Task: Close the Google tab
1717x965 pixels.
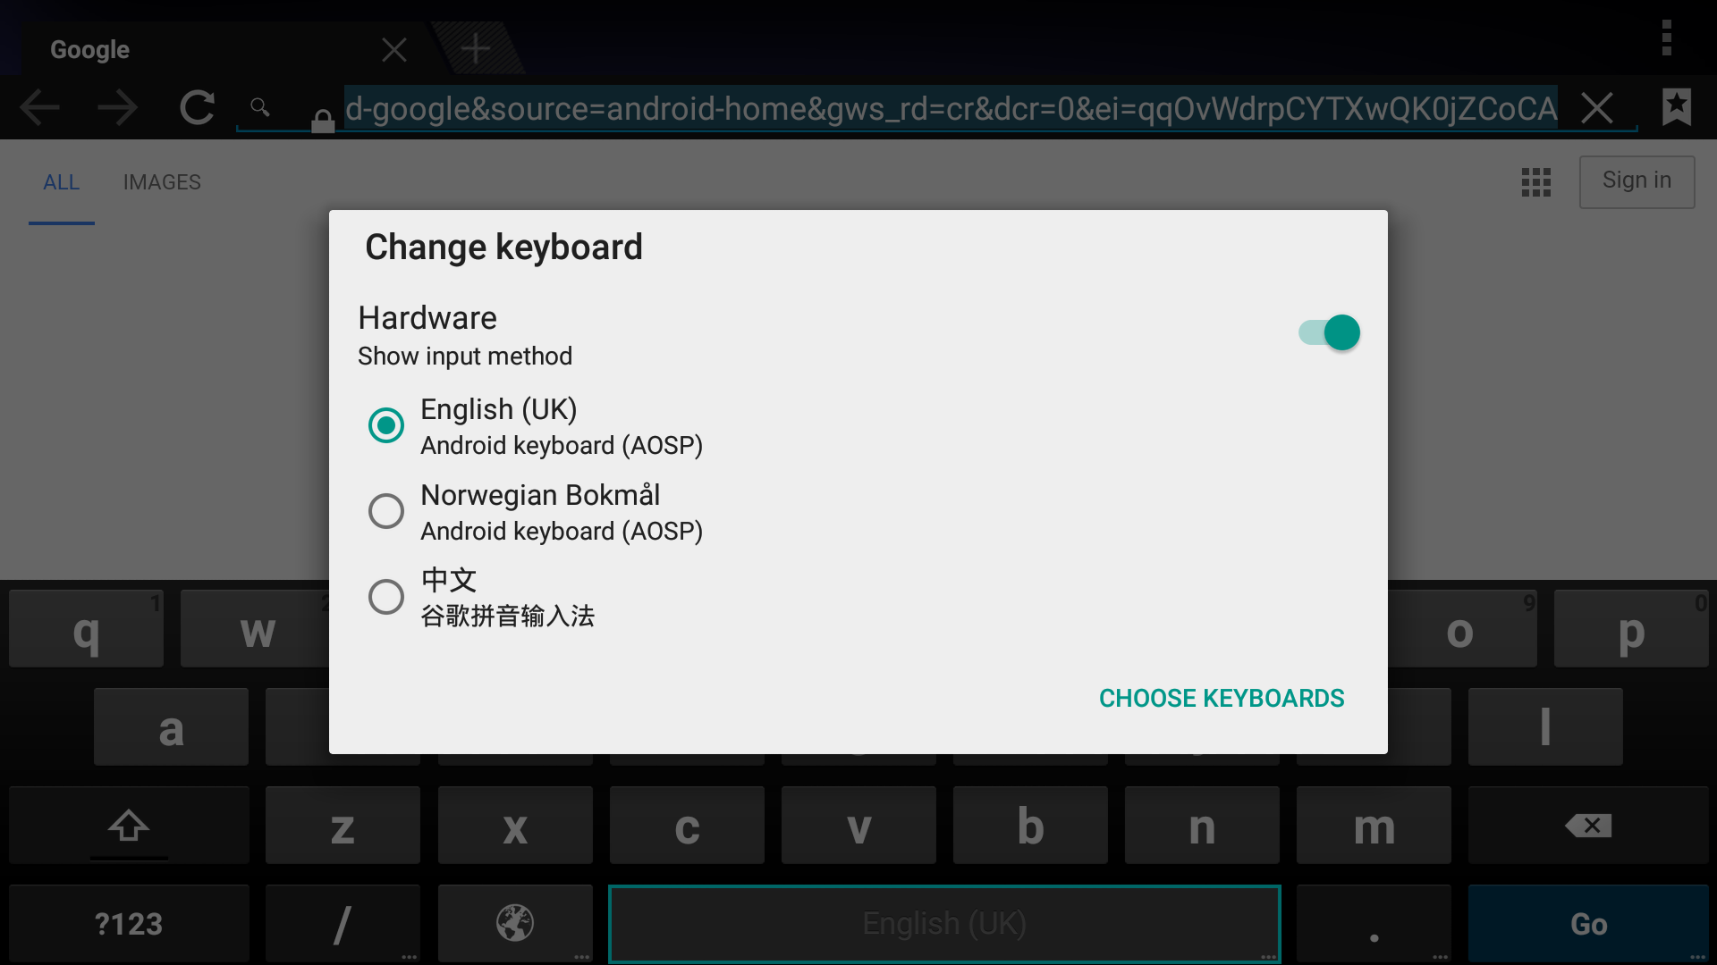Action: click(x=393, y=49)
